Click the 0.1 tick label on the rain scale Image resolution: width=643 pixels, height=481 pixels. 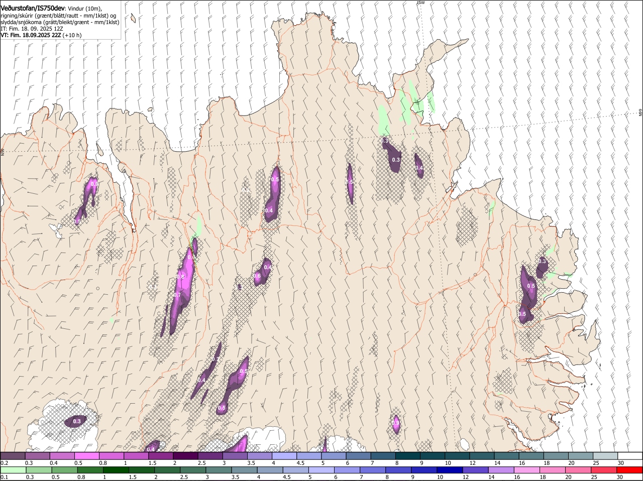pos(4,477)
